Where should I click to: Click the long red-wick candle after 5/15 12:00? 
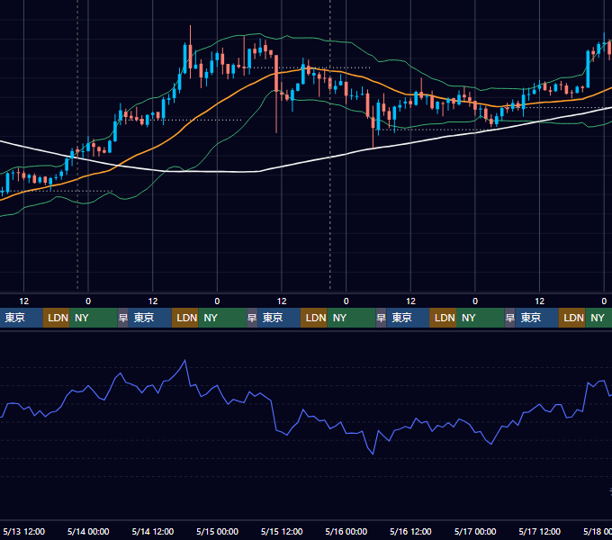pos(276,74)
